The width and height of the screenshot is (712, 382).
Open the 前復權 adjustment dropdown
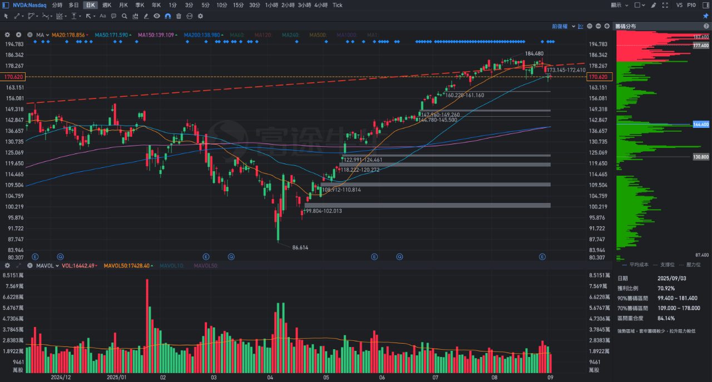click(563, 26)
